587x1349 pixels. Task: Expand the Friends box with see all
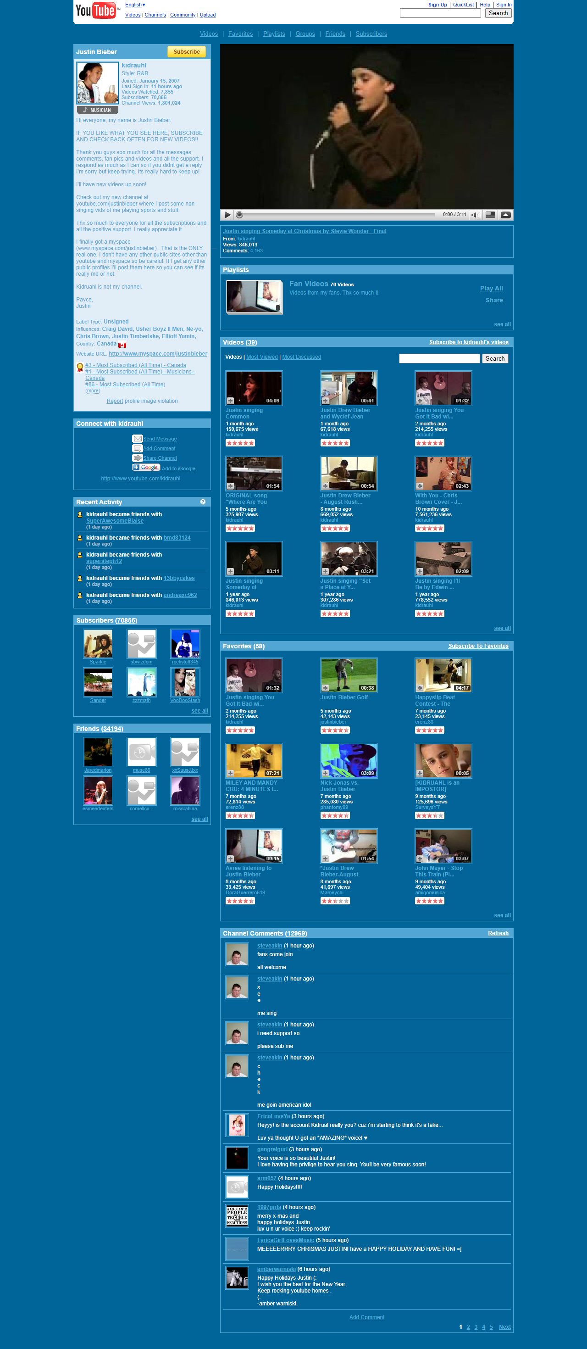[200, 819]
